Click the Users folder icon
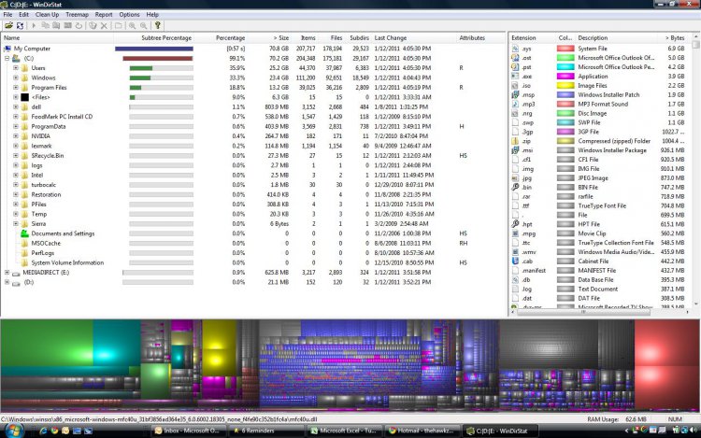Screen dimensions: 701x438 pyautogui.click(x=24, y=68)
